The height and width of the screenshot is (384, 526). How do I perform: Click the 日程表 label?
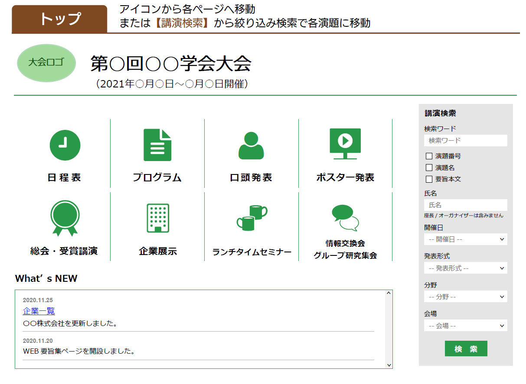coord(64,177)
